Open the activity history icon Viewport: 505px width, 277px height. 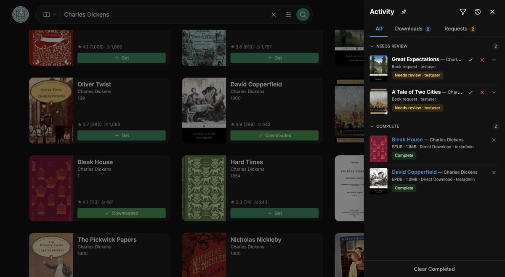pos(478,12)
